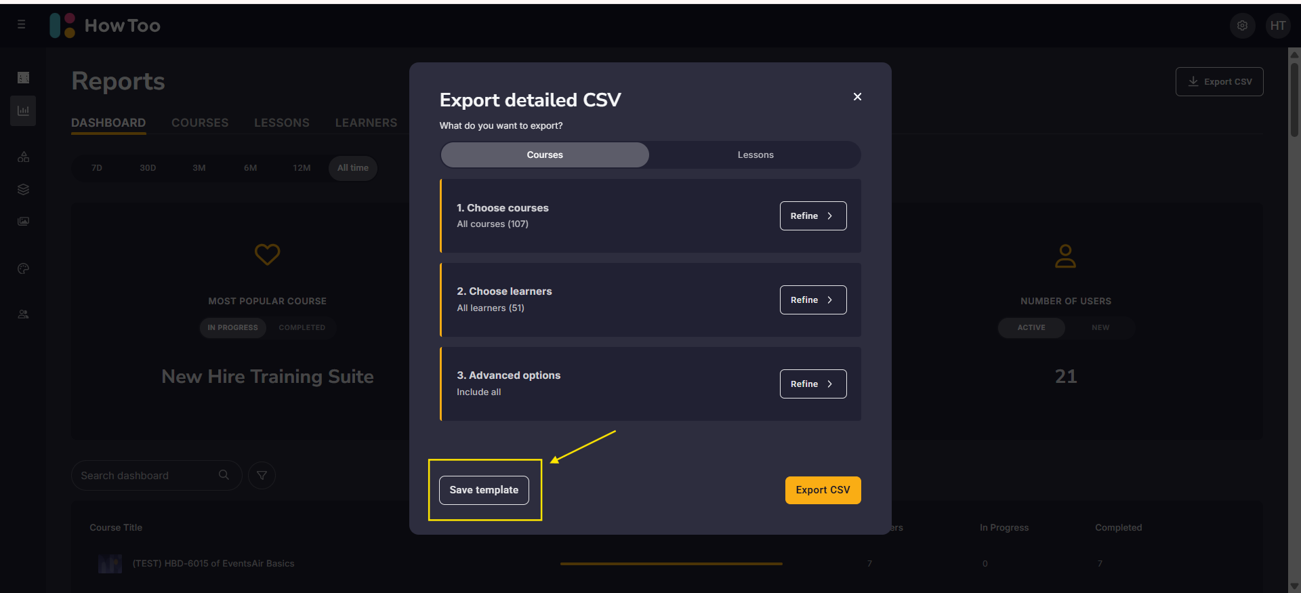Switch to the Learners tab
Image resolution: width=1301 pixels, height=593 pixels.
[x=366, y=123]
